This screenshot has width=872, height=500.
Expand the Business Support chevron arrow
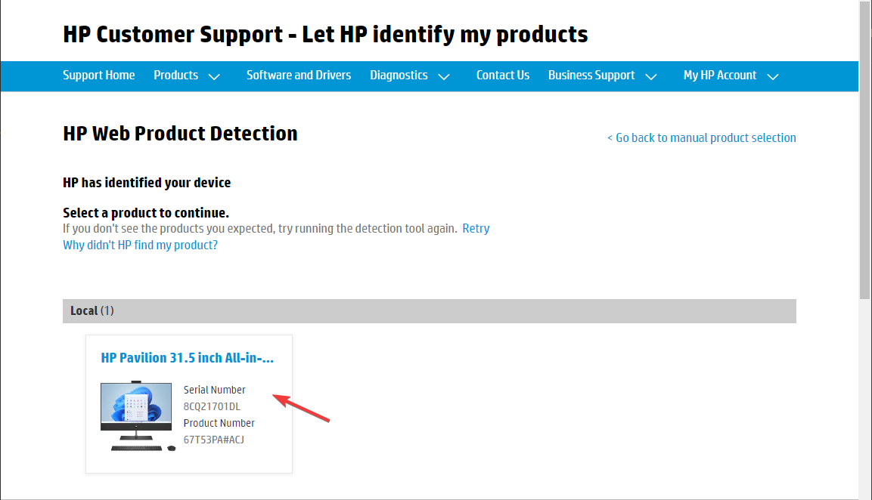651,76
